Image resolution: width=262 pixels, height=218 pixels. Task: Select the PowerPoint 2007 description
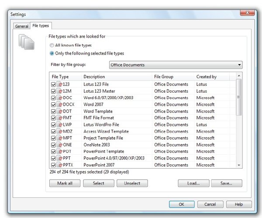click(99, 165)
